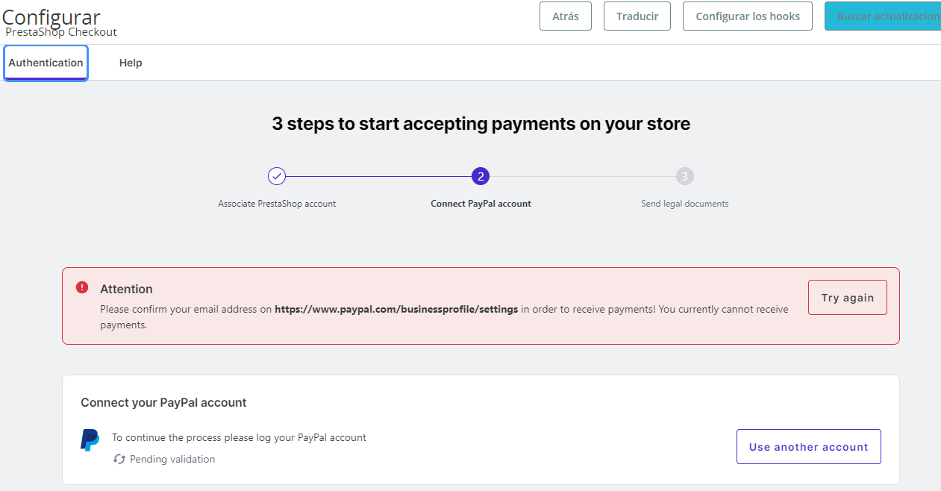Image resolution: width=941 pixels, height=491 pixels.
Task: Click the Pending validation status text
Action: [172, 459]
